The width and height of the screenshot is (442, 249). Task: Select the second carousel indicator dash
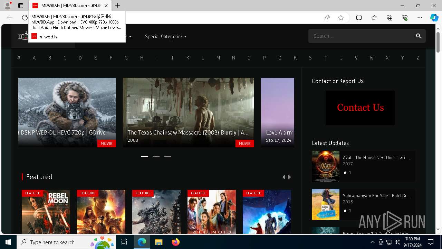[x=156, y=156]
